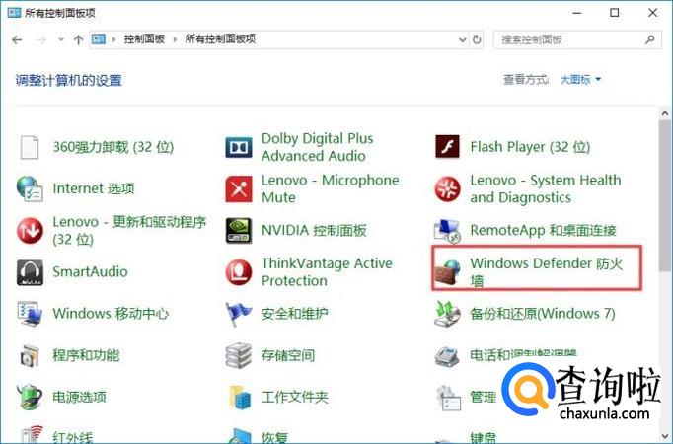Click the 调整计算机的设置 heading
673x444 pixels.
tap(69, 80)
